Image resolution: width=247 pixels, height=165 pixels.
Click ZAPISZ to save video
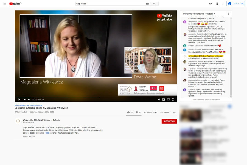pos(165,112)
